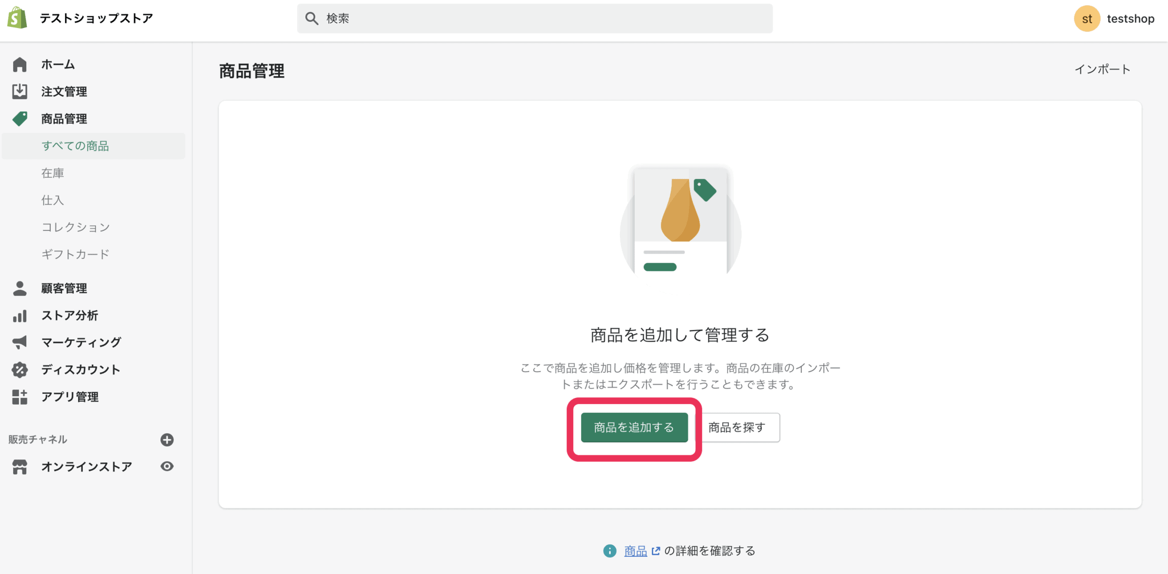Click the product vase illustration
This screenshot has height=574, width=1168.
coord(680,221)
